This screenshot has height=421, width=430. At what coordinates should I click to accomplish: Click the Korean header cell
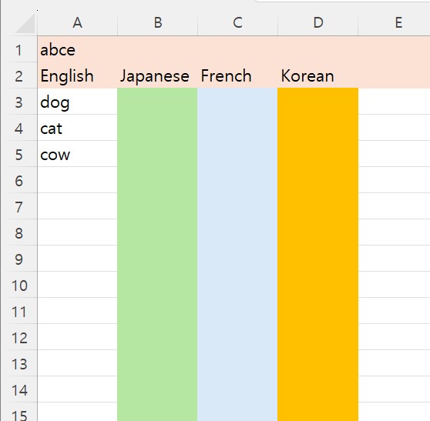317,75
